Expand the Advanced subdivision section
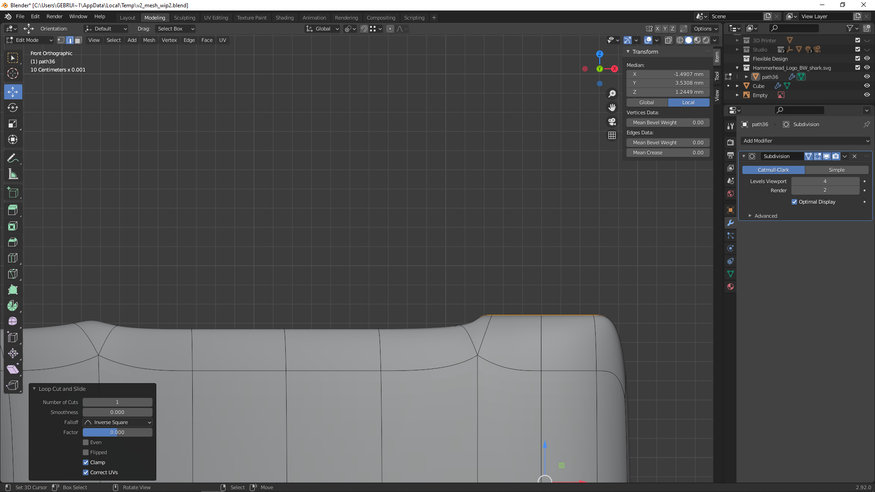Image resolution: width=875 pixels, height=492 pixels. [x=766, y=216]
